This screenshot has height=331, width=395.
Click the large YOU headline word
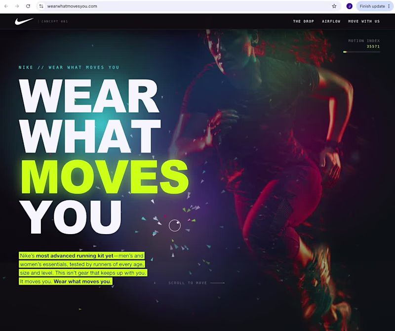pyautogui.click(x=71, y=217)
